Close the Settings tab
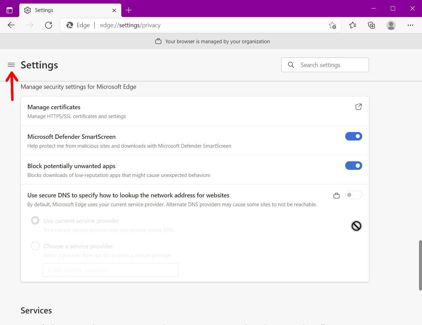Screen dimensions: 422x325 (114, 10)
